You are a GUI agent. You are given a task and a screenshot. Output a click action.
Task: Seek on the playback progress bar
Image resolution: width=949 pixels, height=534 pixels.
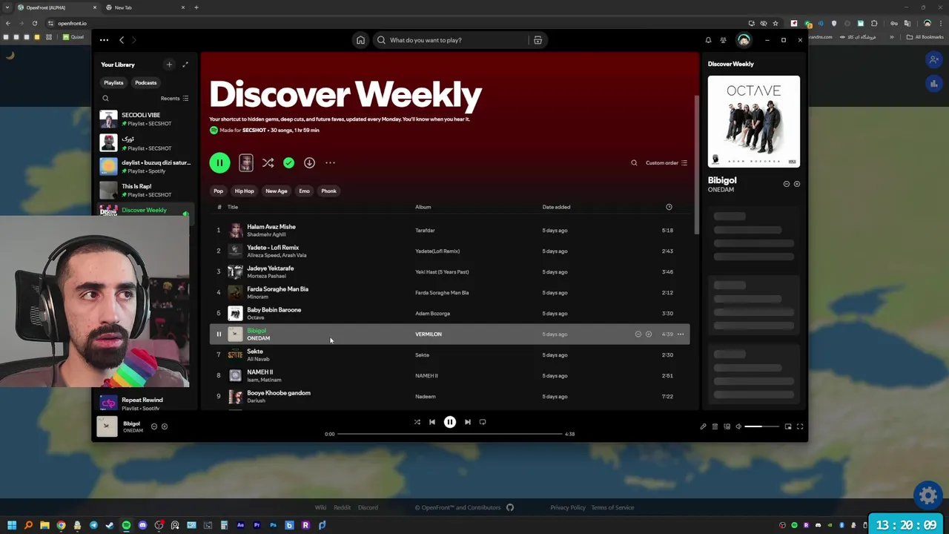click(449, 434)
